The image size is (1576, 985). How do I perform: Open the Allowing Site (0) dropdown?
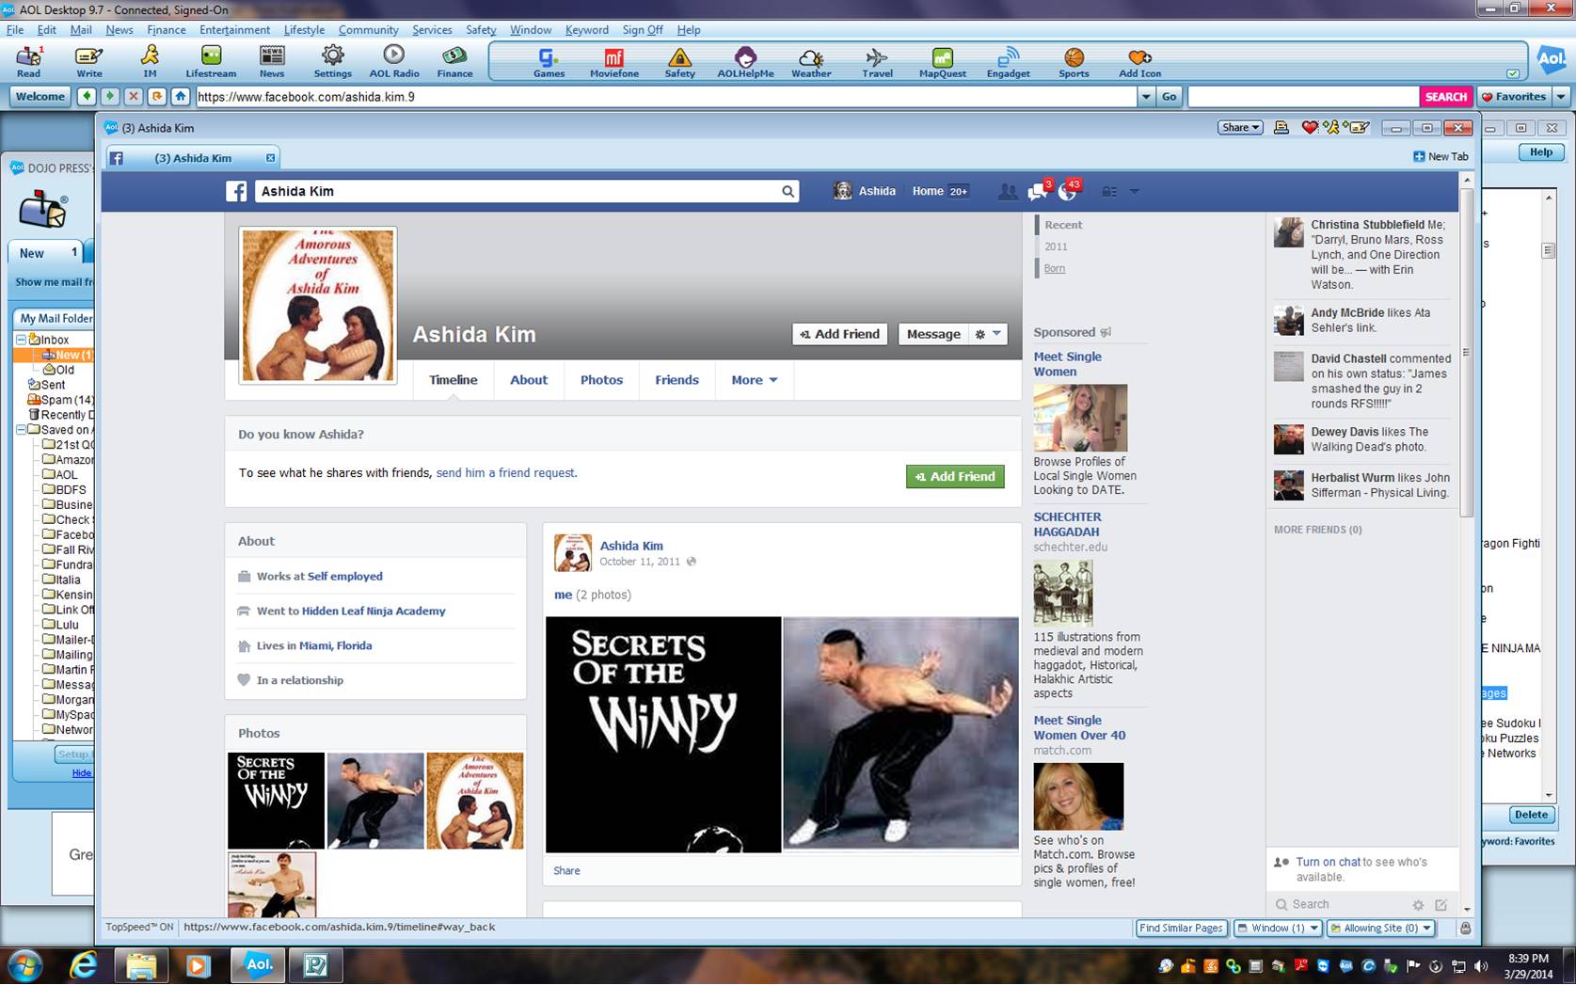point(1380,928)
